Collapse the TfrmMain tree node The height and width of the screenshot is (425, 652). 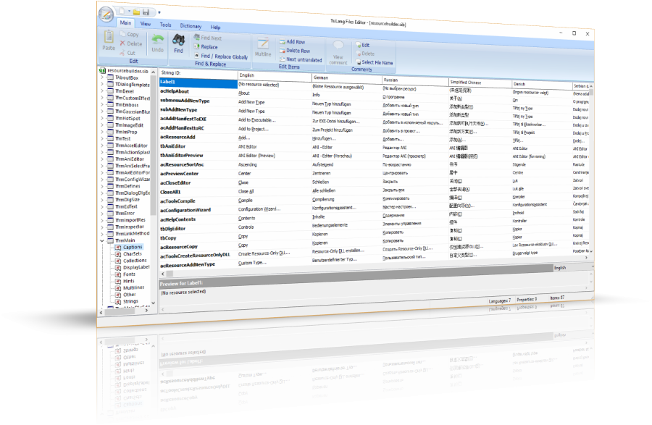[101, 240]
